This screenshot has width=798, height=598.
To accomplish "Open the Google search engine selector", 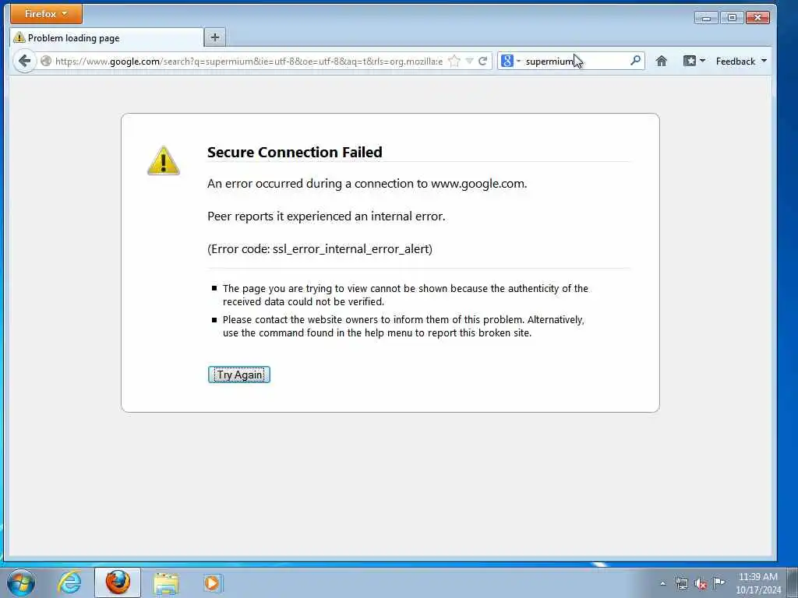I will [510, 61].
